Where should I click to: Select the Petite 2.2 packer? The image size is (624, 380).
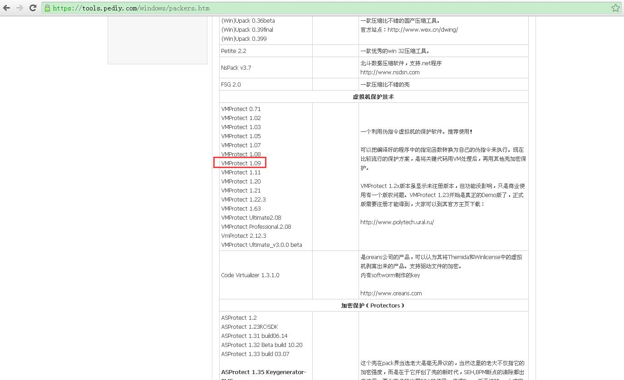[x=234, y=51]
